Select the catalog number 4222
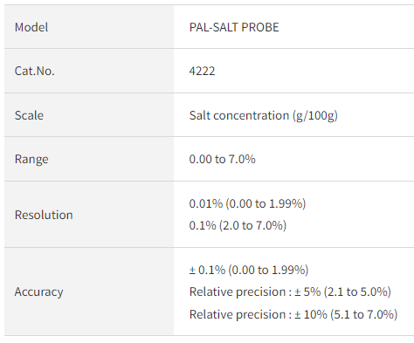Viewport: 414px width, 343px height. (x=202, y=71)
